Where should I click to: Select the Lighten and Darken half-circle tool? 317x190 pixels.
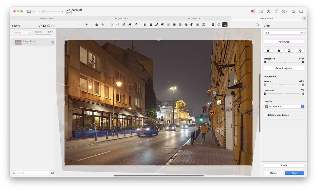(192, 25)
